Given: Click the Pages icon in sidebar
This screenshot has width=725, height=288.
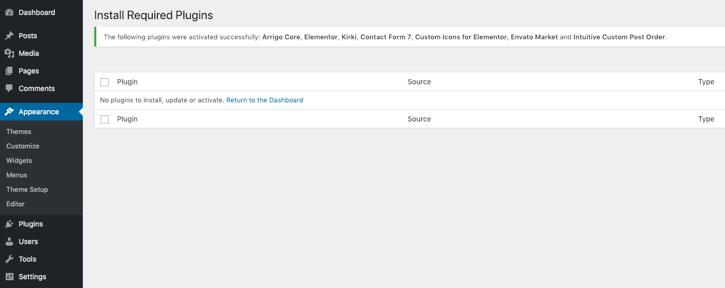Looking at the screenshot, I should pyautogui.click(x=9, y=71).
